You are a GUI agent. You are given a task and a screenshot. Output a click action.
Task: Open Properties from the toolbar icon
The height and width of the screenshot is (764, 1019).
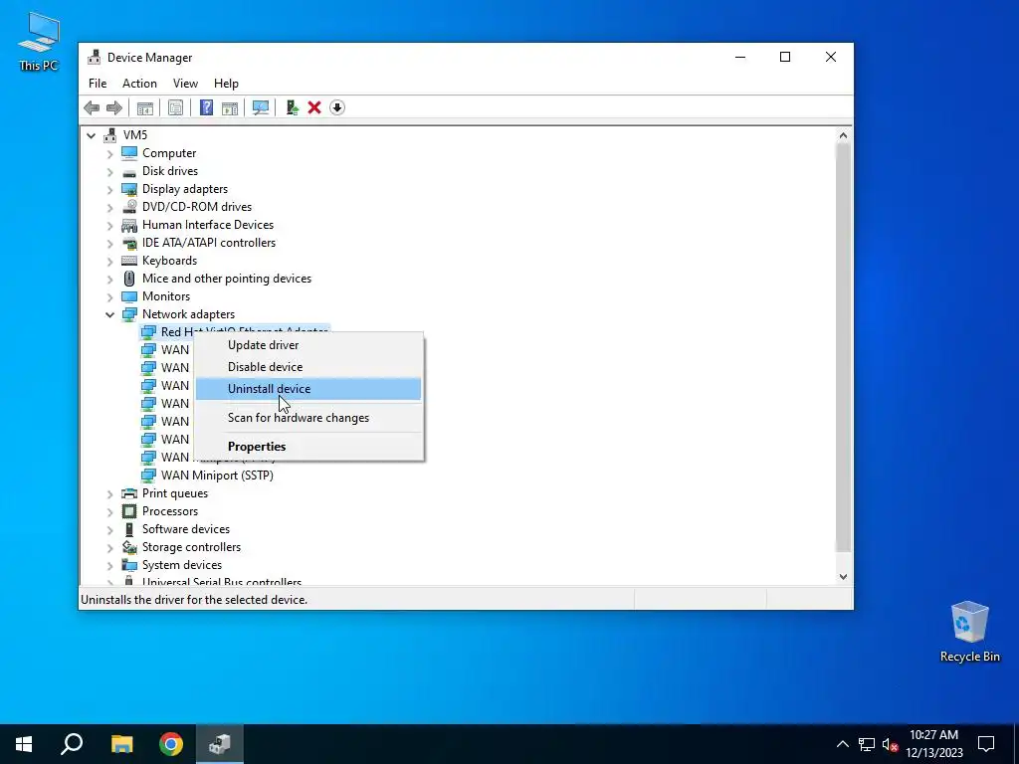point(175,107)
